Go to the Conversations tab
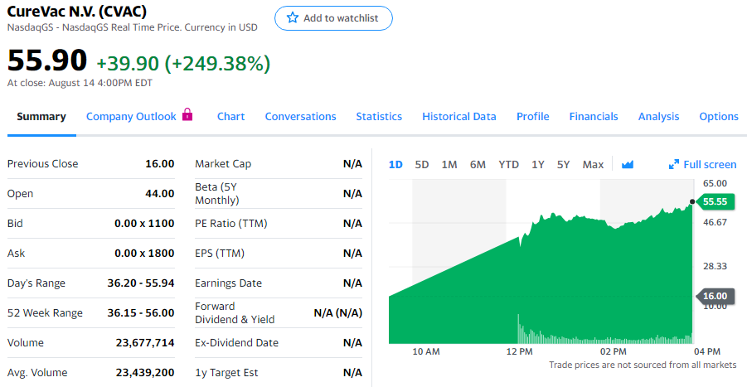747x387 pixels. [x=301, y=117]
